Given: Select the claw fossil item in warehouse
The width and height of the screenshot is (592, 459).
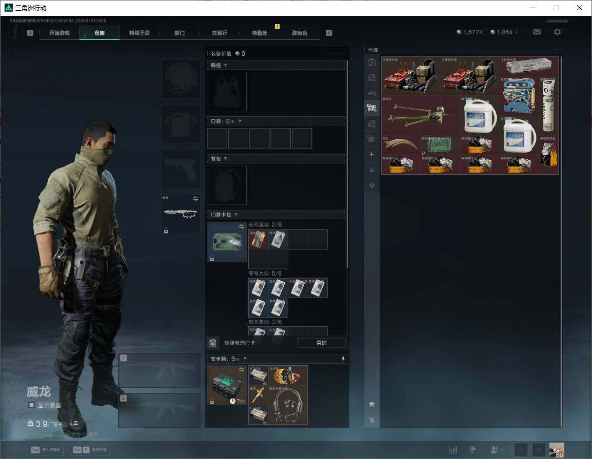Looking at the screenshot, I should click(x=401, y=144).
